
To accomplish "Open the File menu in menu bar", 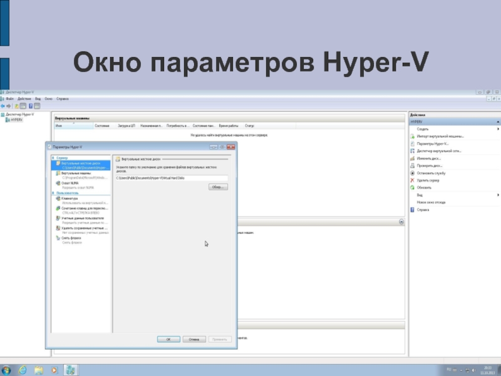I will click(9, 98).
